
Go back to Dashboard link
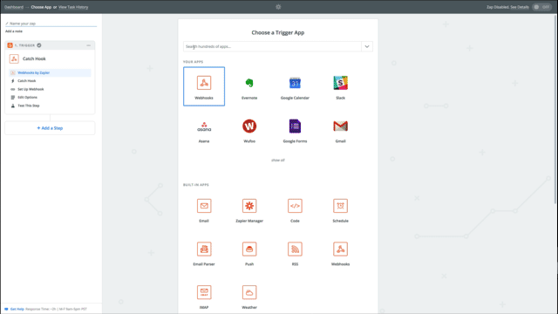point(14,7)
